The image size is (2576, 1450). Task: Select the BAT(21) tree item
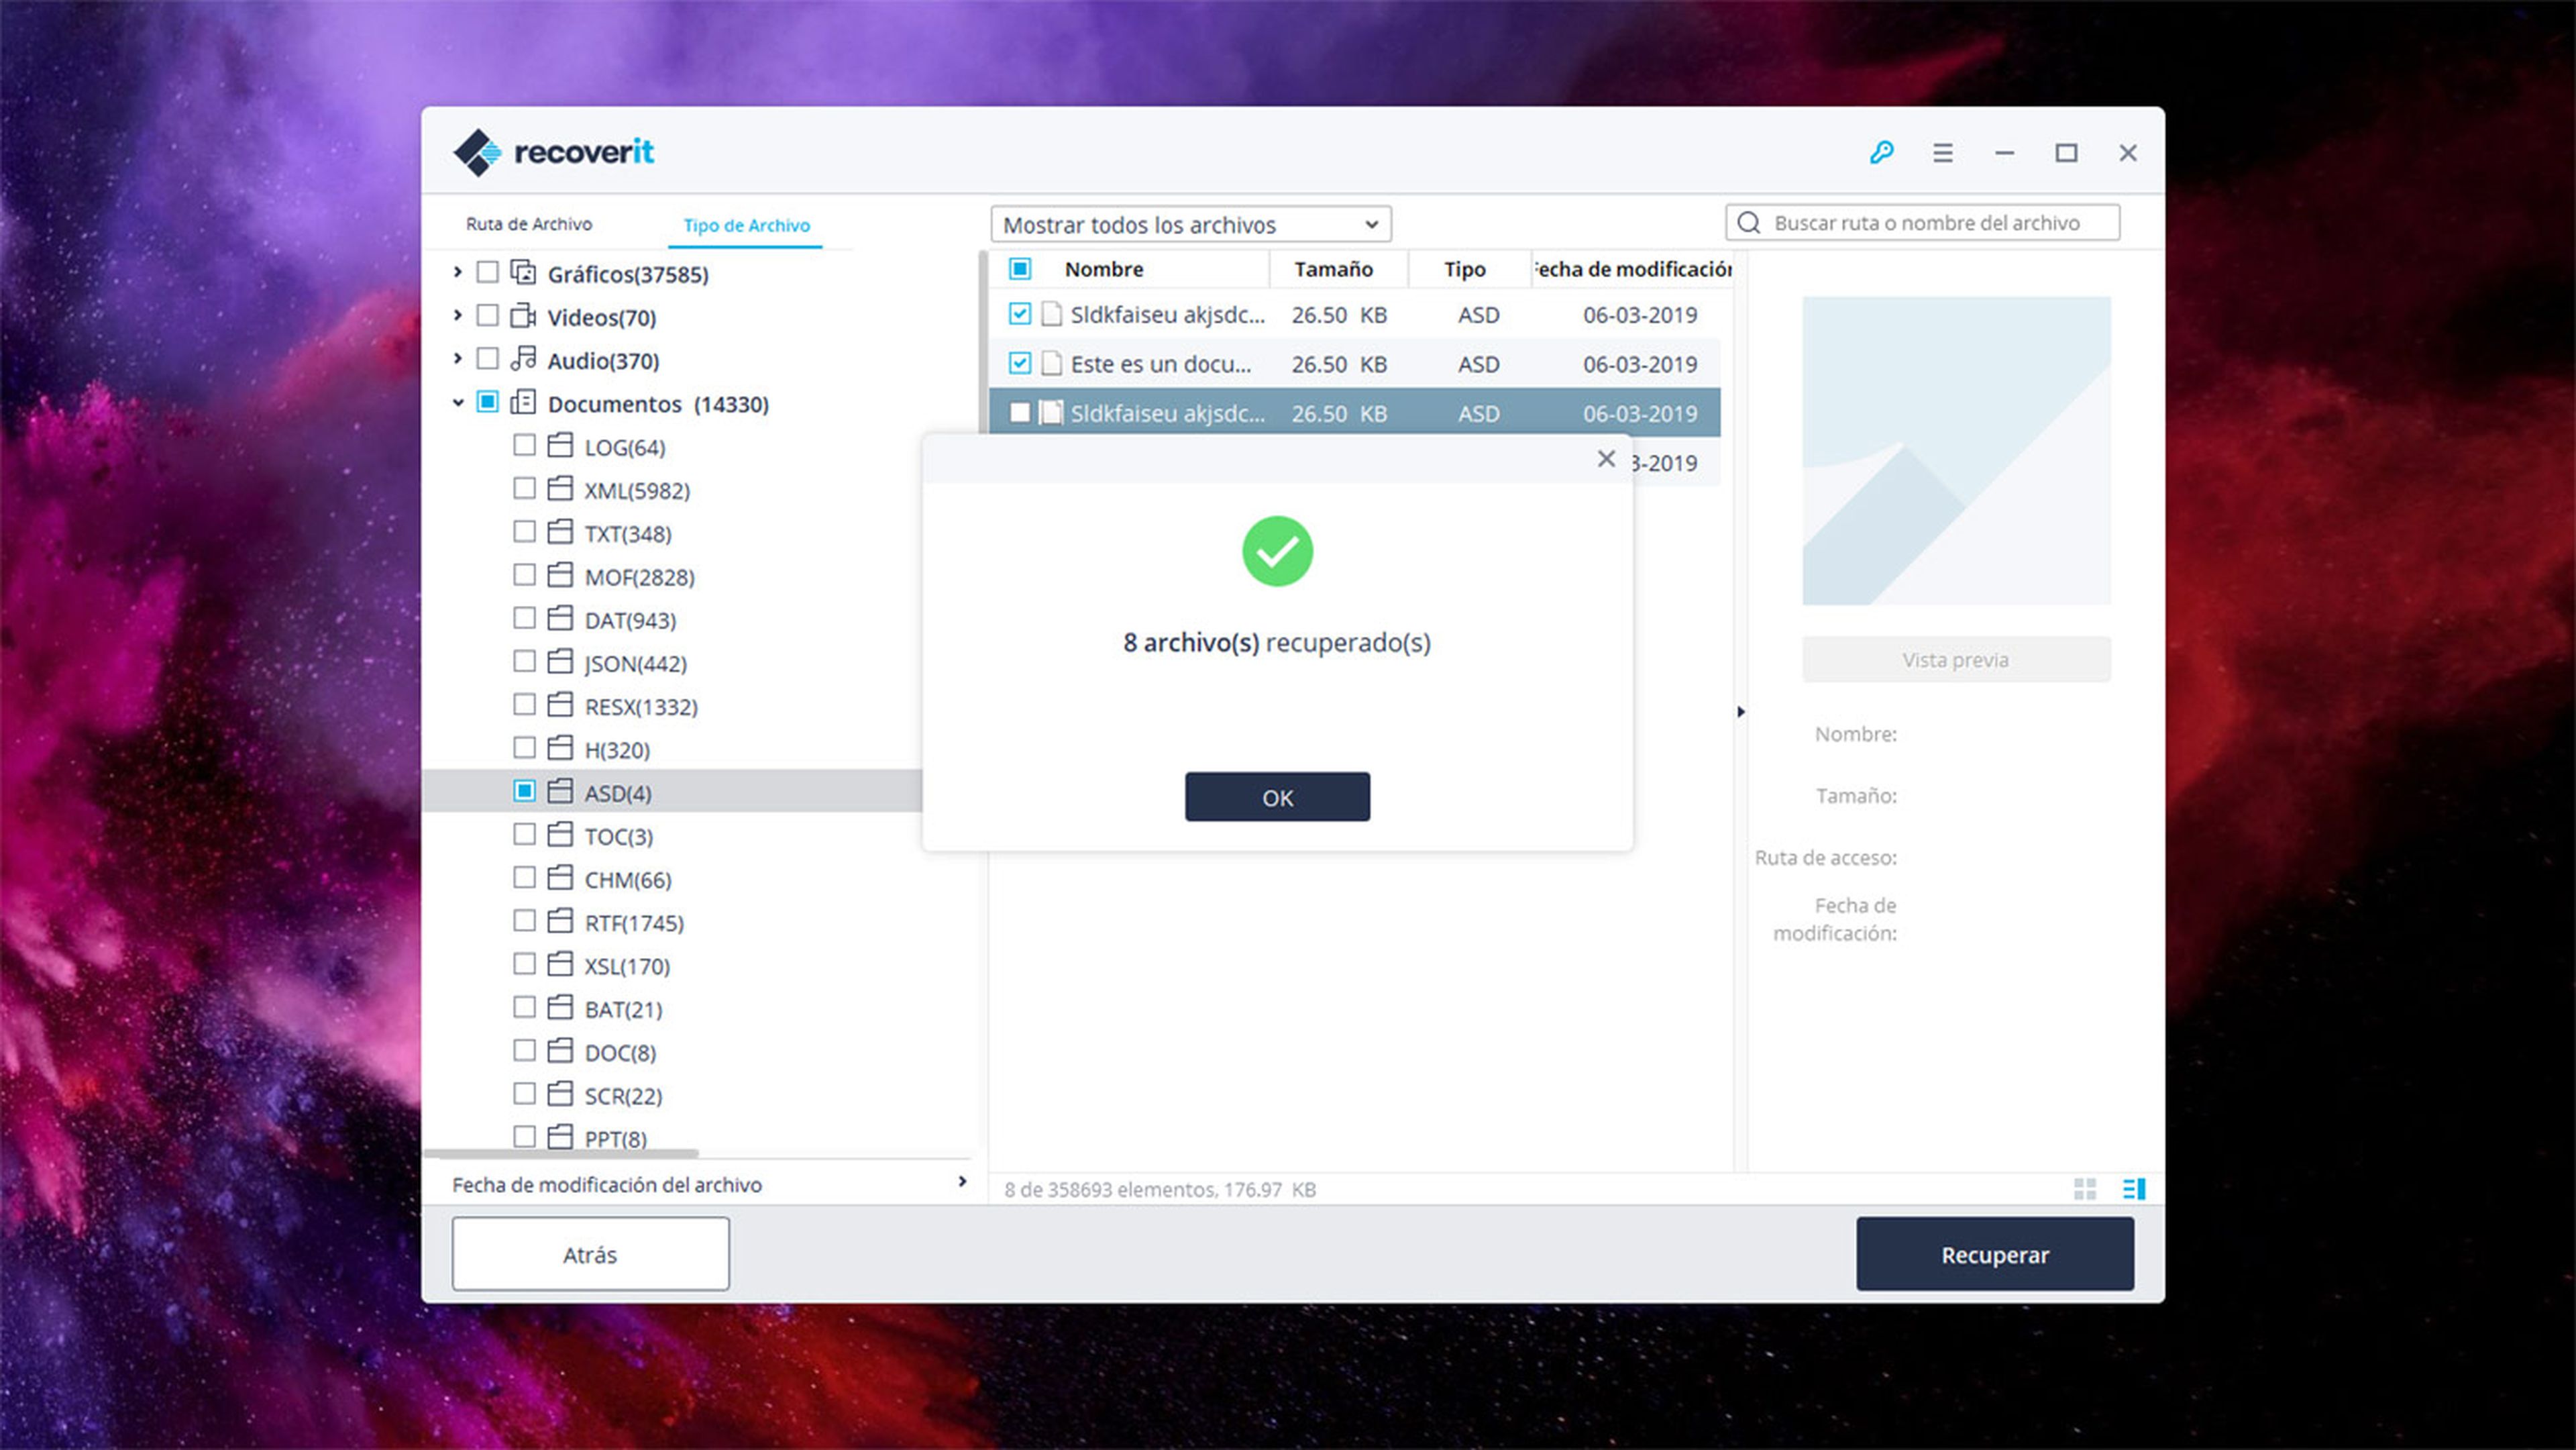click(x=622, y=1009)
